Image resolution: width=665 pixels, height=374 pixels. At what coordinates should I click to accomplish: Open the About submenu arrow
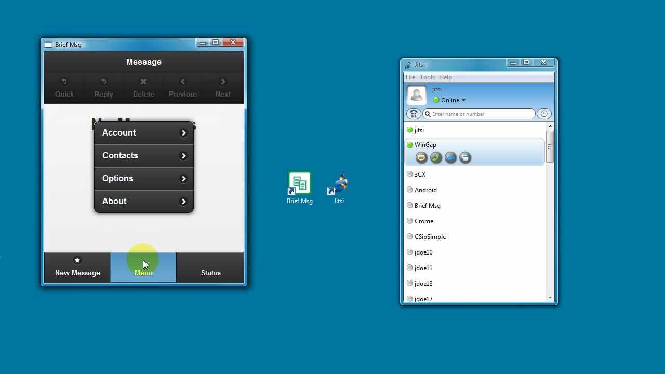click(x=183, y=202)
